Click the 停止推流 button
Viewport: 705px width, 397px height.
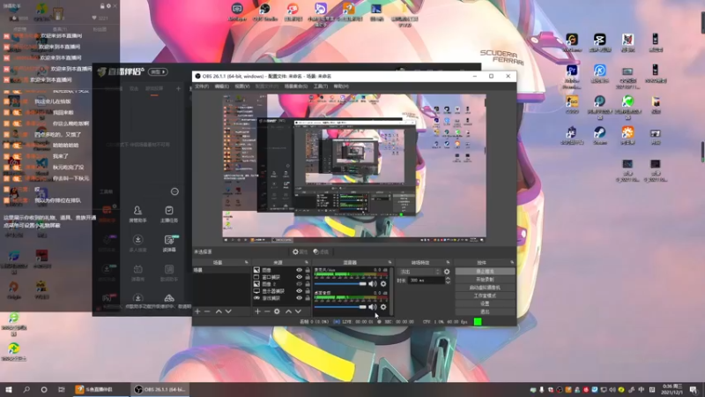(485, 272)
